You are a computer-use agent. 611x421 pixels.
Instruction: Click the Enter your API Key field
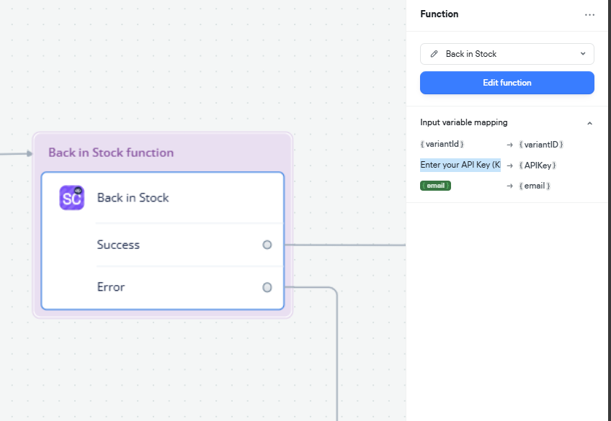(460, 166)
